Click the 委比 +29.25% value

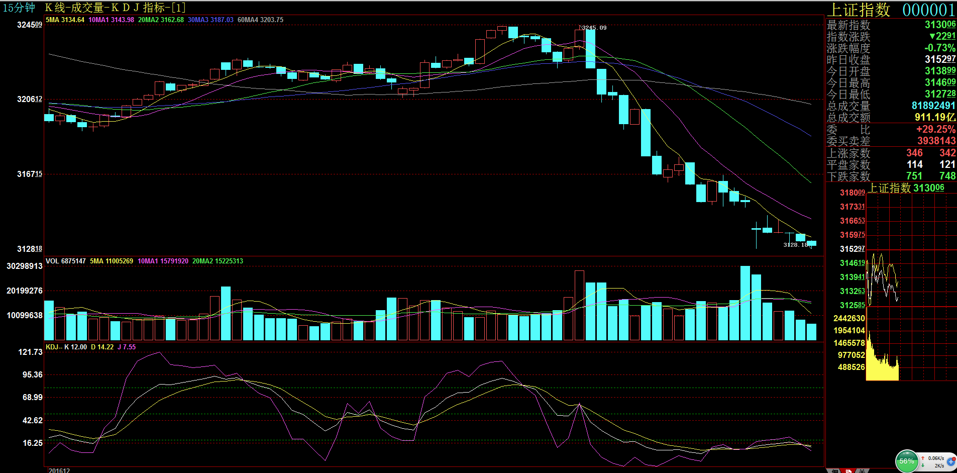click(935, 129)
